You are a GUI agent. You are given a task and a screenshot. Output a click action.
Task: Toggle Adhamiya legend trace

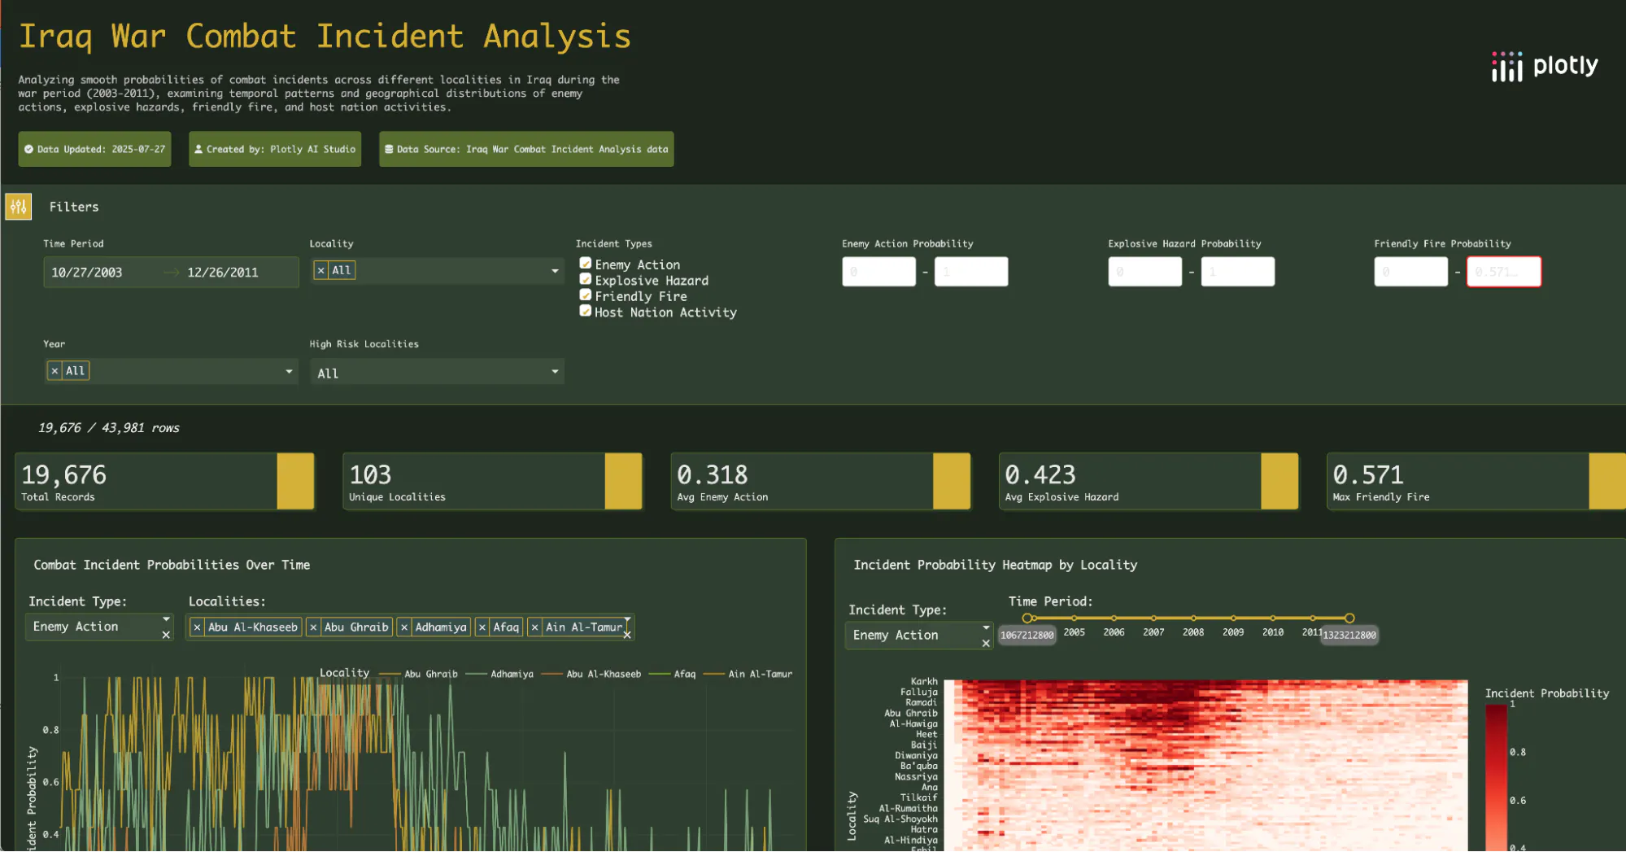(500, 674)
